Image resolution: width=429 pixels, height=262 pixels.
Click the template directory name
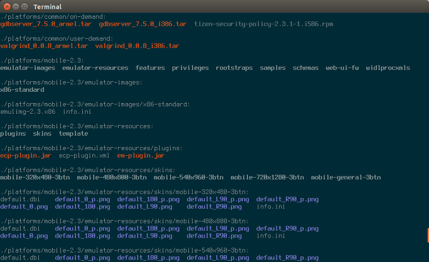click(x=73, y=134)
